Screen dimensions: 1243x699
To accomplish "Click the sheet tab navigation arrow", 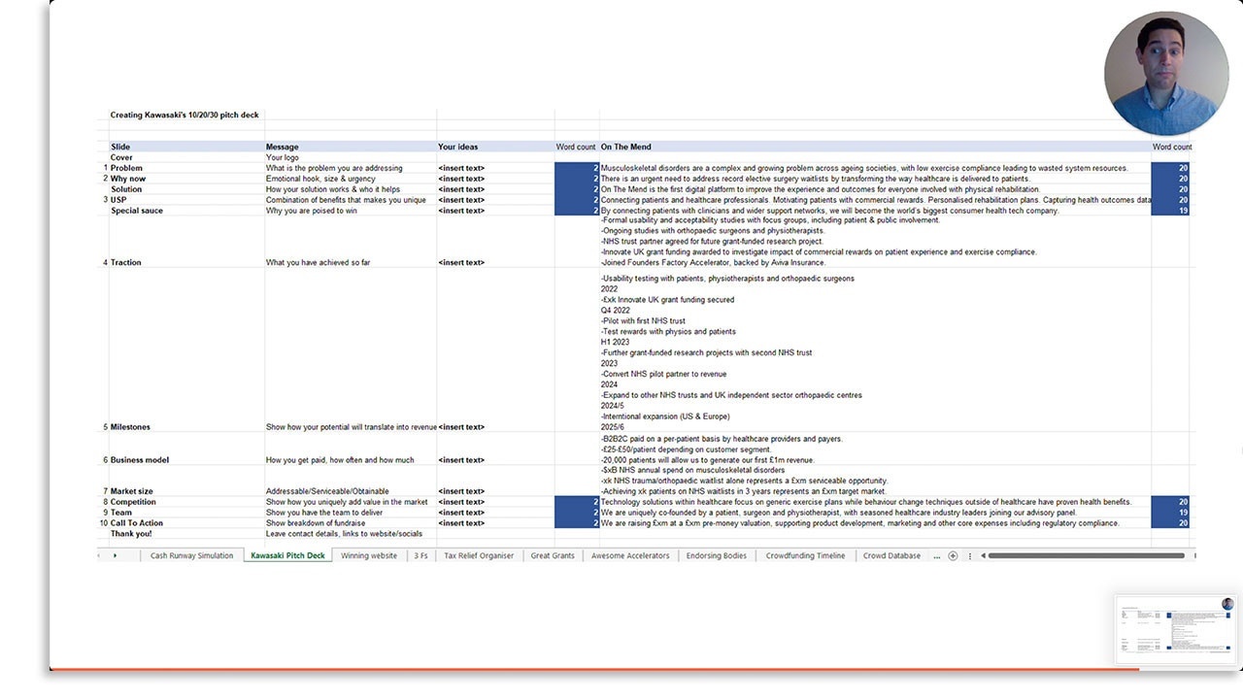I will 115,556.
